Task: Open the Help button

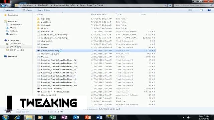Action: [209, 10]
